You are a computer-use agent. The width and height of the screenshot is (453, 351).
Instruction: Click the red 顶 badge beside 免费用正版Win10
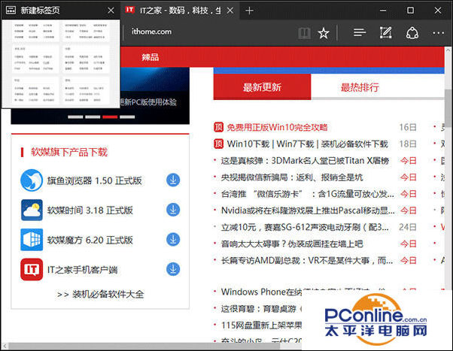[218, 127]
